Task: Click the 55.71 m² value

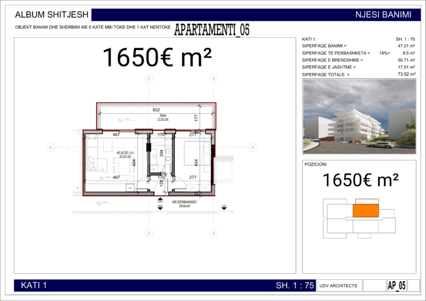Action: click(406, 60)
